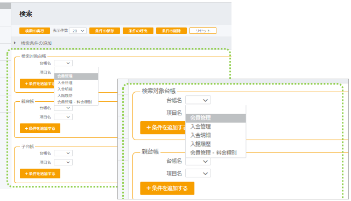This screenshot has width=351, height=201.
Task: Load conditions via 条件の呼出 button
Action: pyautogui.click(x=138, y=31)
